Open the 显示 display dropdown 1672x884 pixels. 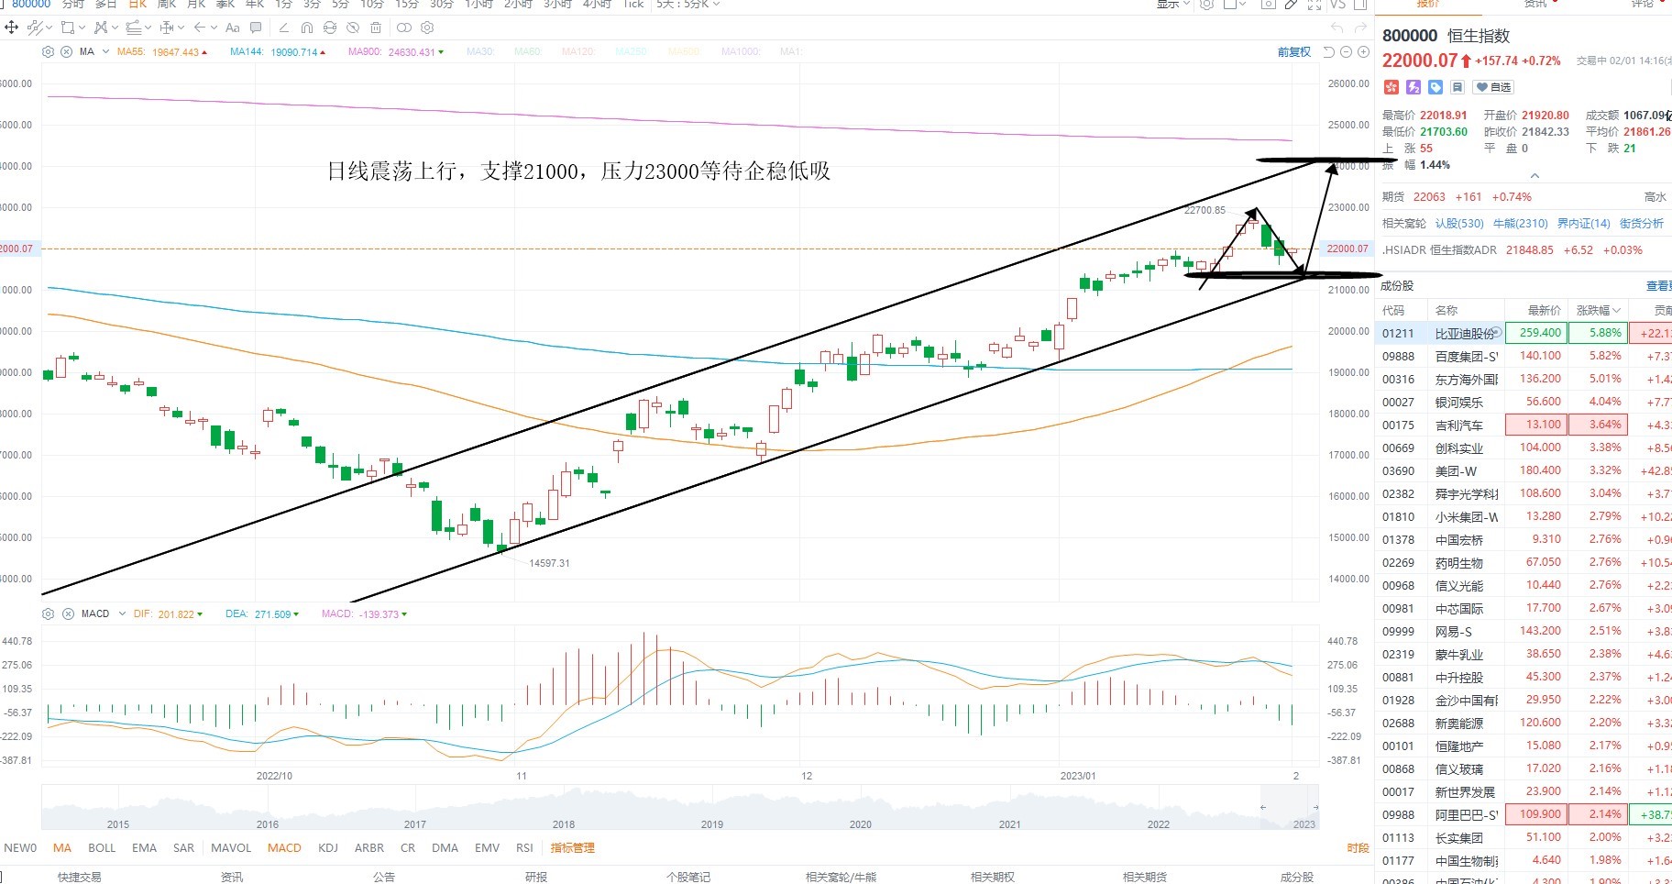[1173, 4]
